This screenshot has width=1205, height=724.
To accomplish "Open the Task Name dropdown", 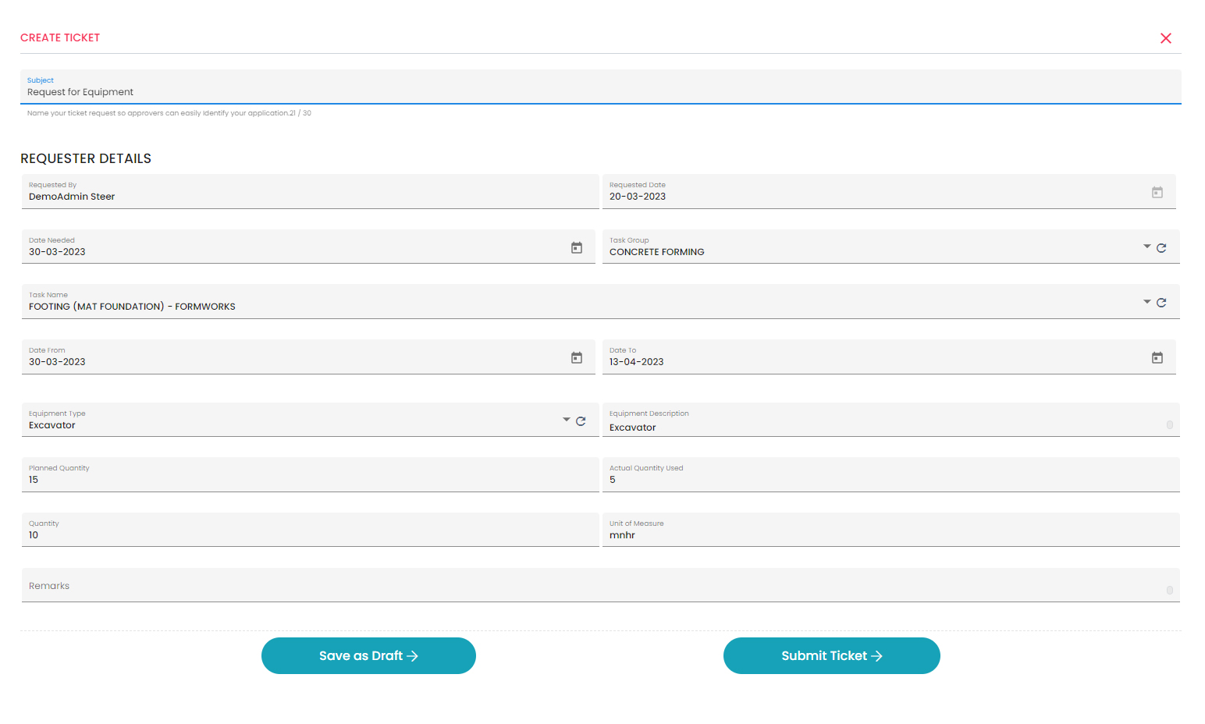I will [1146, 301].
